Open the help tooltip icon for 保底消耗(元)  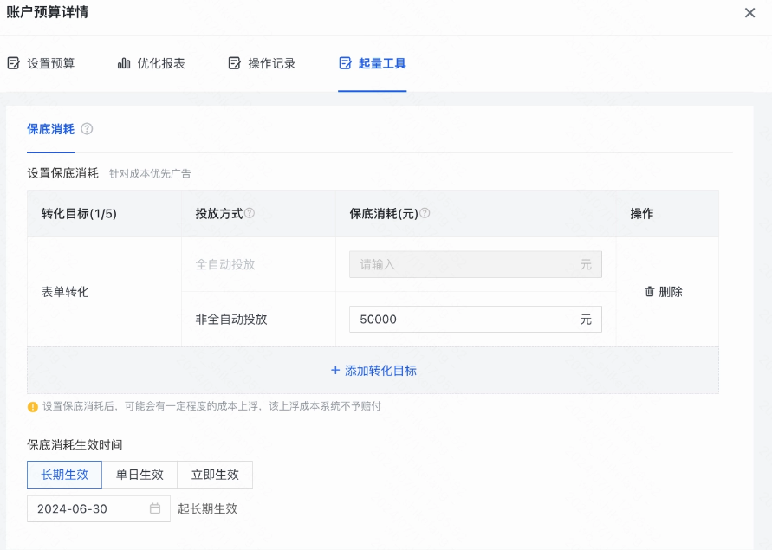point(425,211)
